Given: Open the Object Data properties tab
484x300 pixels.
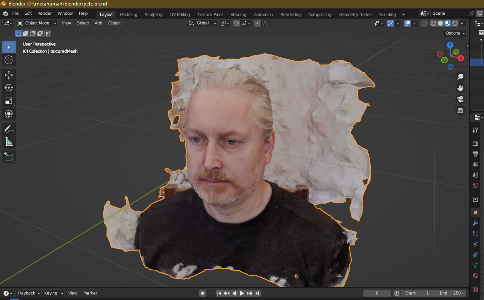Looking at the screenshot, I should tap(475, 265).
